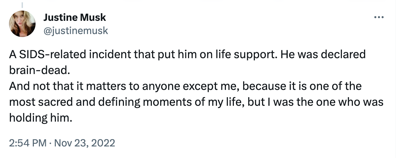Open the three-dot More options menu
Viewport: 396px width, 158px height.
pyautogui.click(x=379, y=18)
